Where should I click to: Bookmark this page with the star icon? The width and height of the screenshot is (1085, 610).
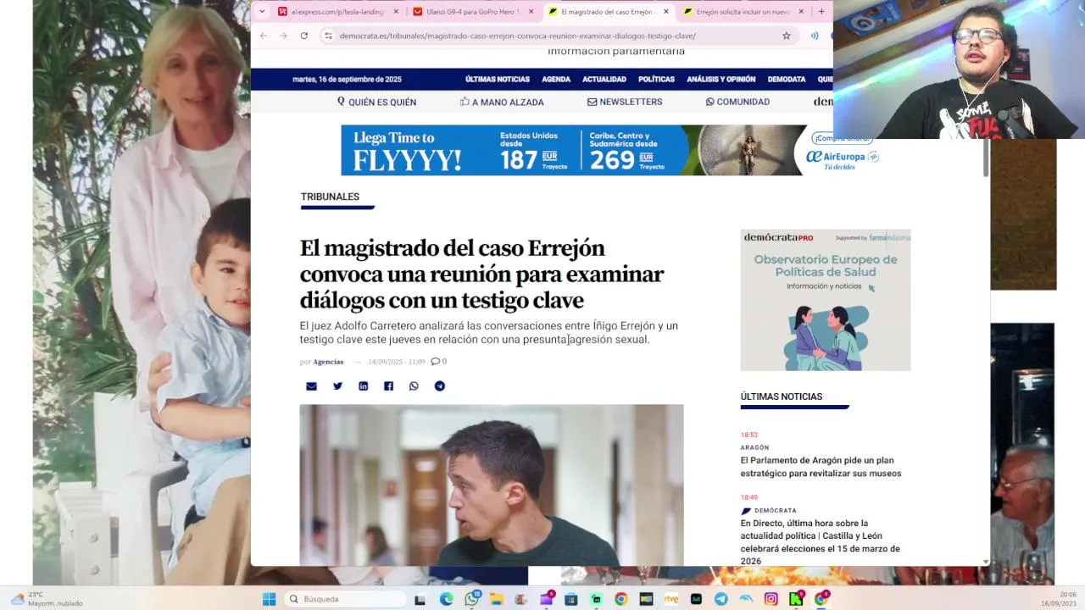pyautogui.click(x=787, y=36)
